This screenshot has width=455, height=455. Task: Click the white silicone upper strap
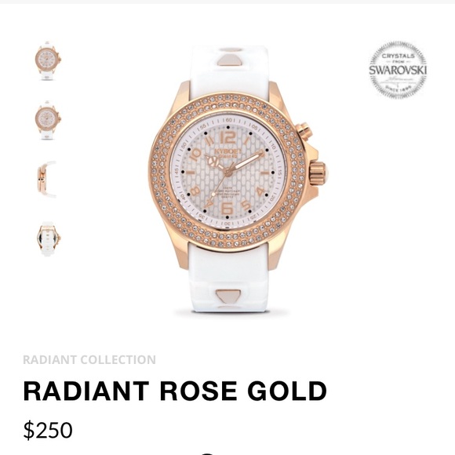(x=229, y=71)
